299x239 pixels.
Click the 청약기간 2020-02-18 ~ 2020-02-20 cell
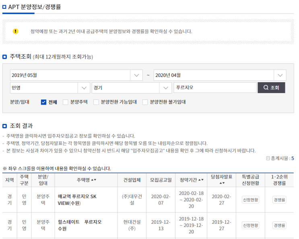[x=191, y=200]
